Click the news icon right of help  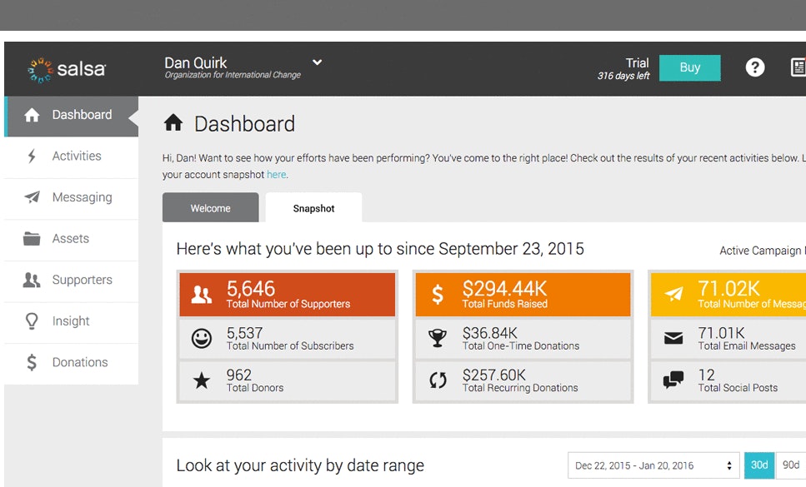coord(798,67)
